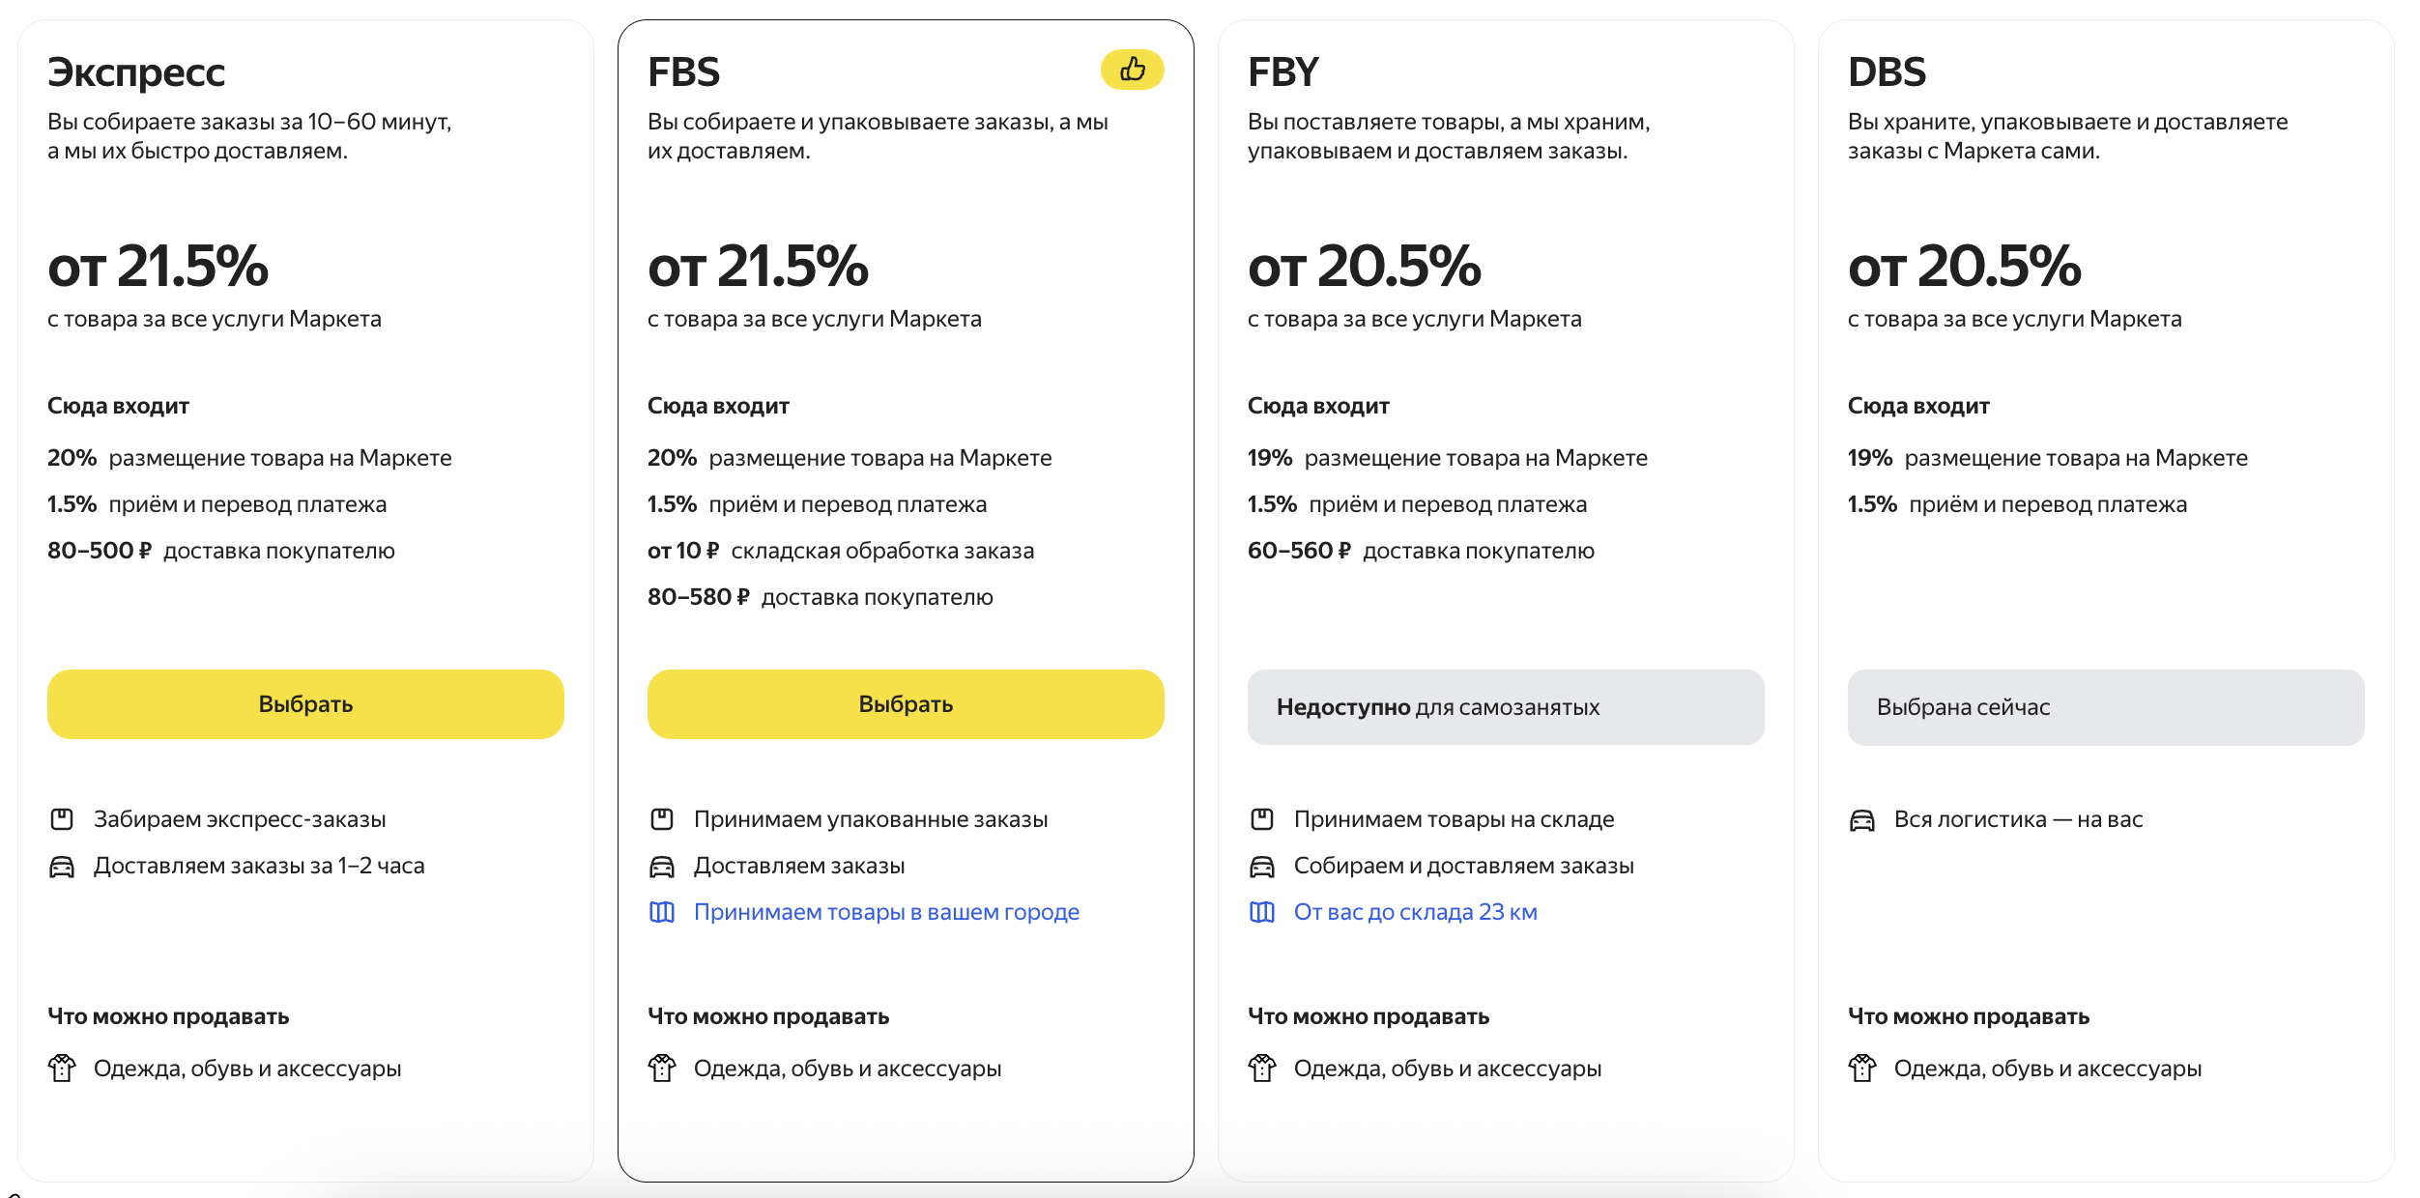Click the Выбрана сейчас status in DBS
Viewport: 2420px width, 1198px height.
[2106, 707]
